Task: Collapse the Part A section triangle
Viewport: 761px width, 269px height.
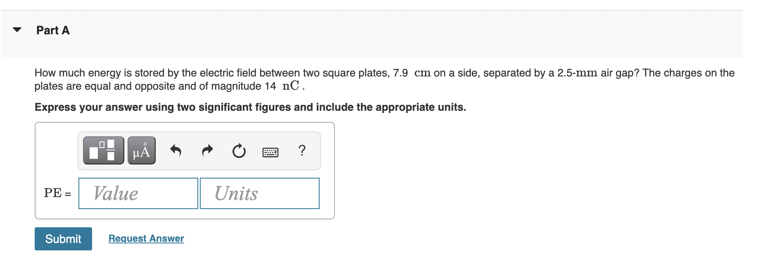Action: pyautogui.click(x=17, y=30)
